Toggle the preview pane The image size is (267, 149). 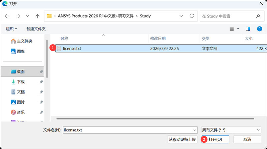(248, 29)
